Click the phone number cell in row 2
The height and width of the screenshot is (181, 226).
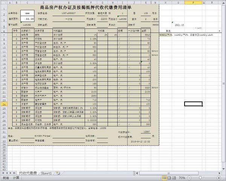click(x=69, y=13)
